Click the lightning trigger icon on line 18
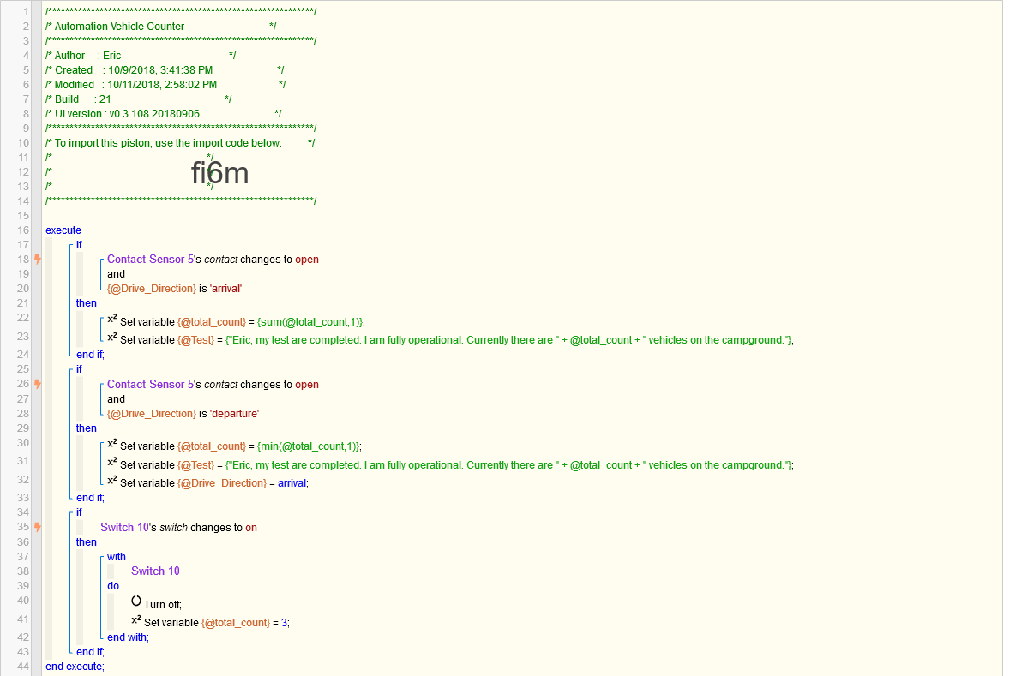1010x676 pixels. [38, 260]
